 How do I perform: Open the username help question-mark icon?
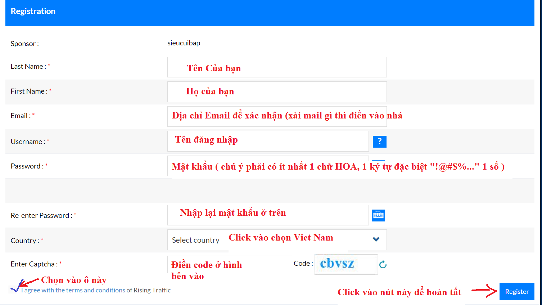pos(379,142)
